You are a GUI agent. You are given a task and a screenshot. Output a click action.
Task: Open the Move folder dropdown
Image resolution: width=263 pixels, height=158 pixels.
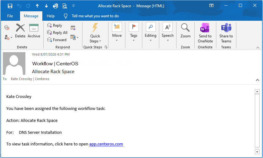coord(117,32)
